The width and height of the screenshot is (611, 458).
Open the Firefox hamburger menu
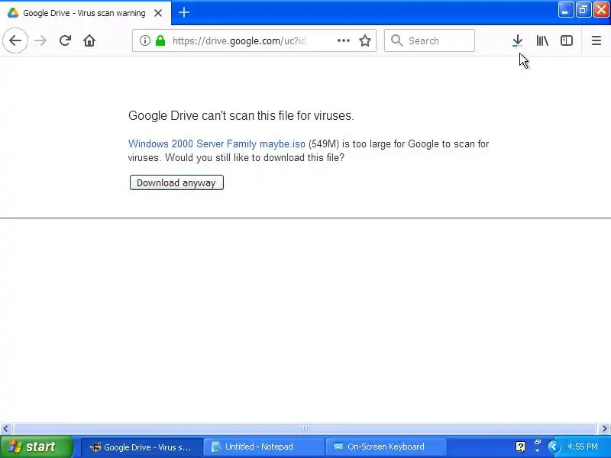click(596, 40)
